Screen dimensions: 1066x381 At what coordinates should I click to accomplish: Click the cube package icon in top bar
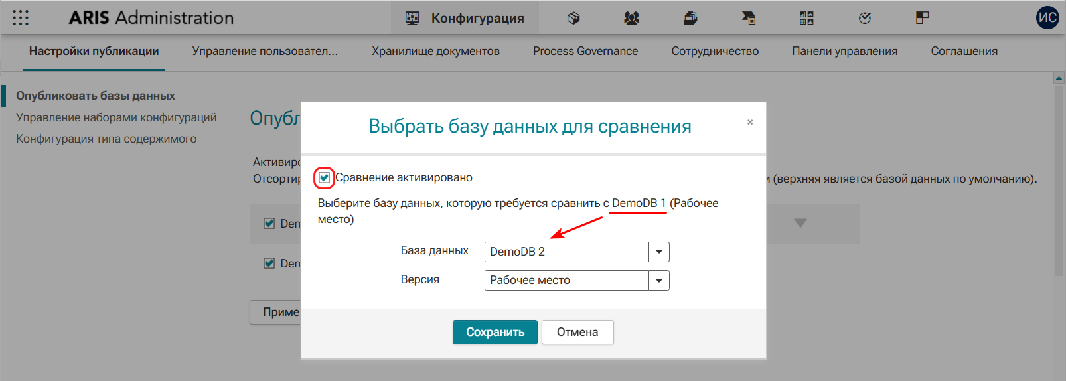(573, 18)
